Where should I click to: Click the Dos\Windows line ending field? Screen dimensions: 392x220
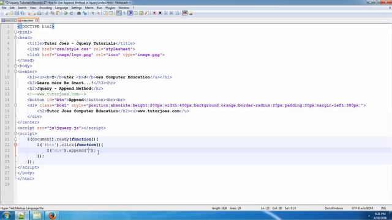[334, 208]
